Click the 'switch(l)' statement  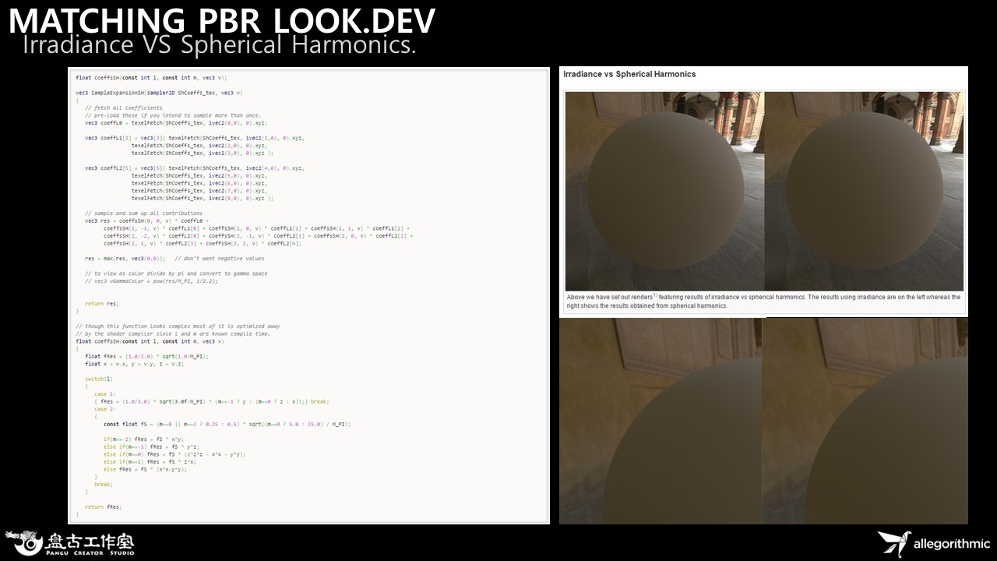click(99, 379)
